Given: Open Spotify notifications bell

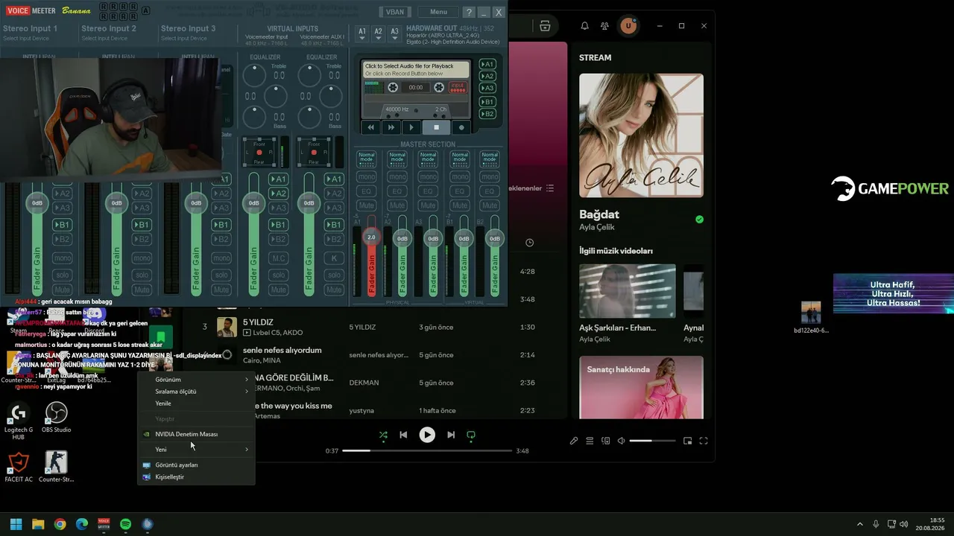Looking at the screenshot, I should pyautogui.click(x=585, y=26).
